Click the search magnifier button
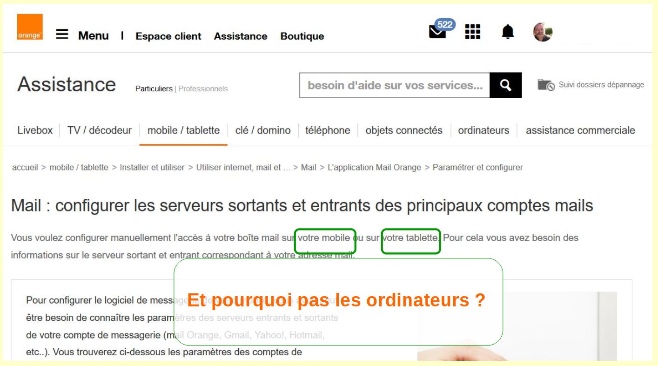 (506, 85)
